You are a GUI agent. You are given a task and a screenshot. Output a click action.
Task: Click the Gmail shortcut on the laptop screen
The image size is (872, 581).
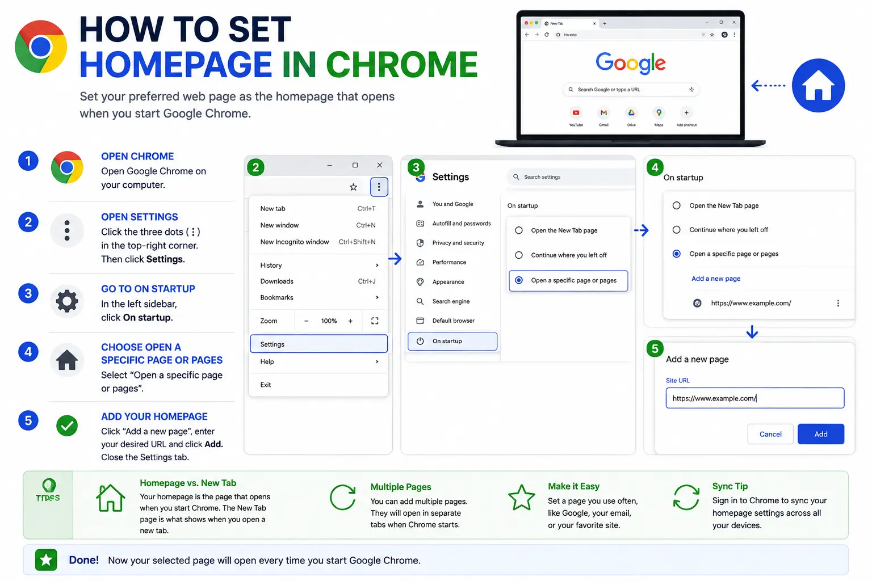pos(603,113)
